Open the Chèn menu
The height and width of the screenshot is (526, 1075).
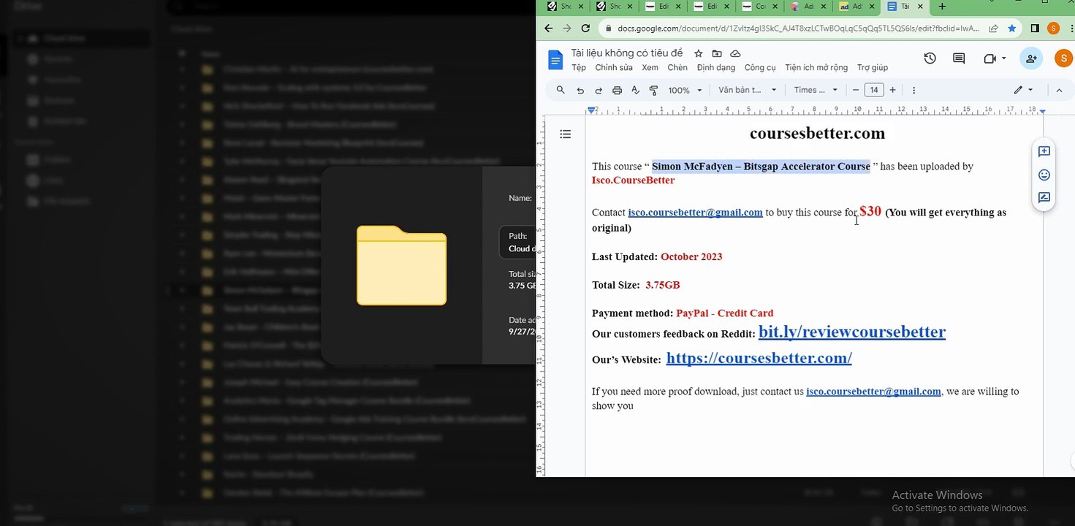click(x=677, y=67)
